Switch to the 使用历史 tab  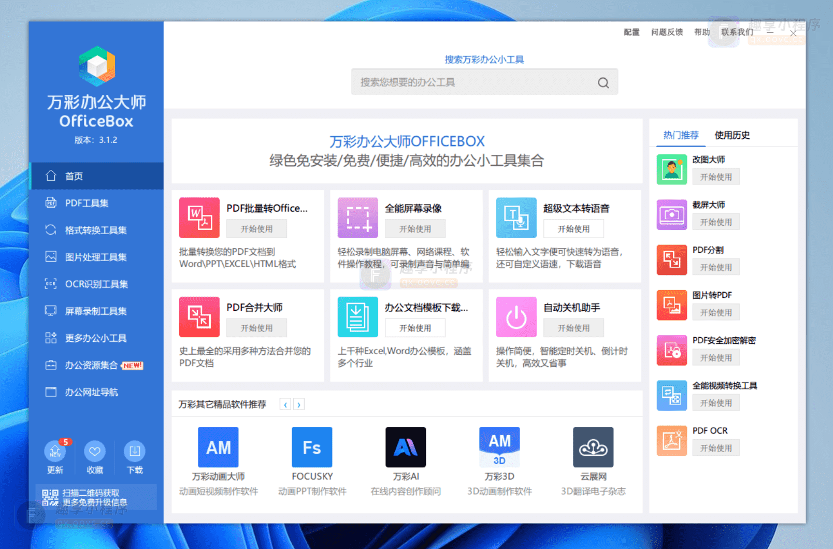(732, 135)
